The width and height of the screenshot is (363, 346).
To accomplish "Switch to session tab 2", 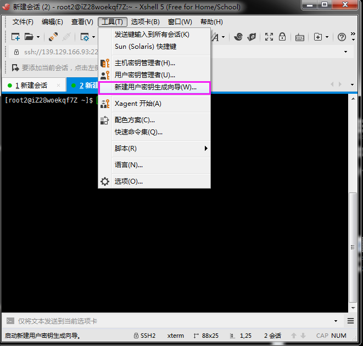I will [82, 85].
